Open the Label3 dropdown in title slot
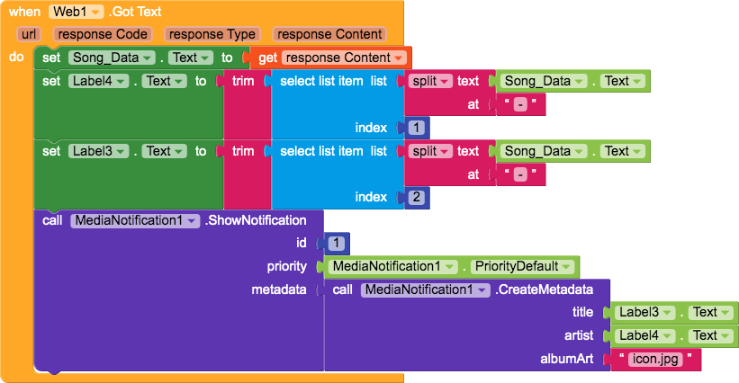 pos(645,312)
